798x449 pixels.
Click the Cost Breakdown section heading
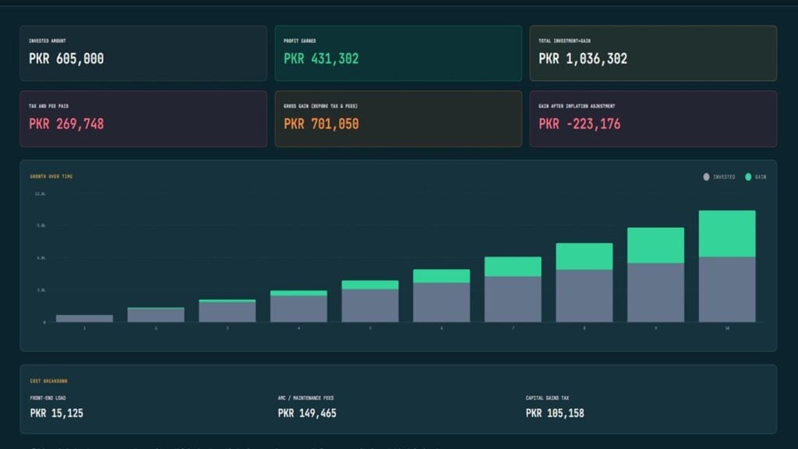(49, 381)
